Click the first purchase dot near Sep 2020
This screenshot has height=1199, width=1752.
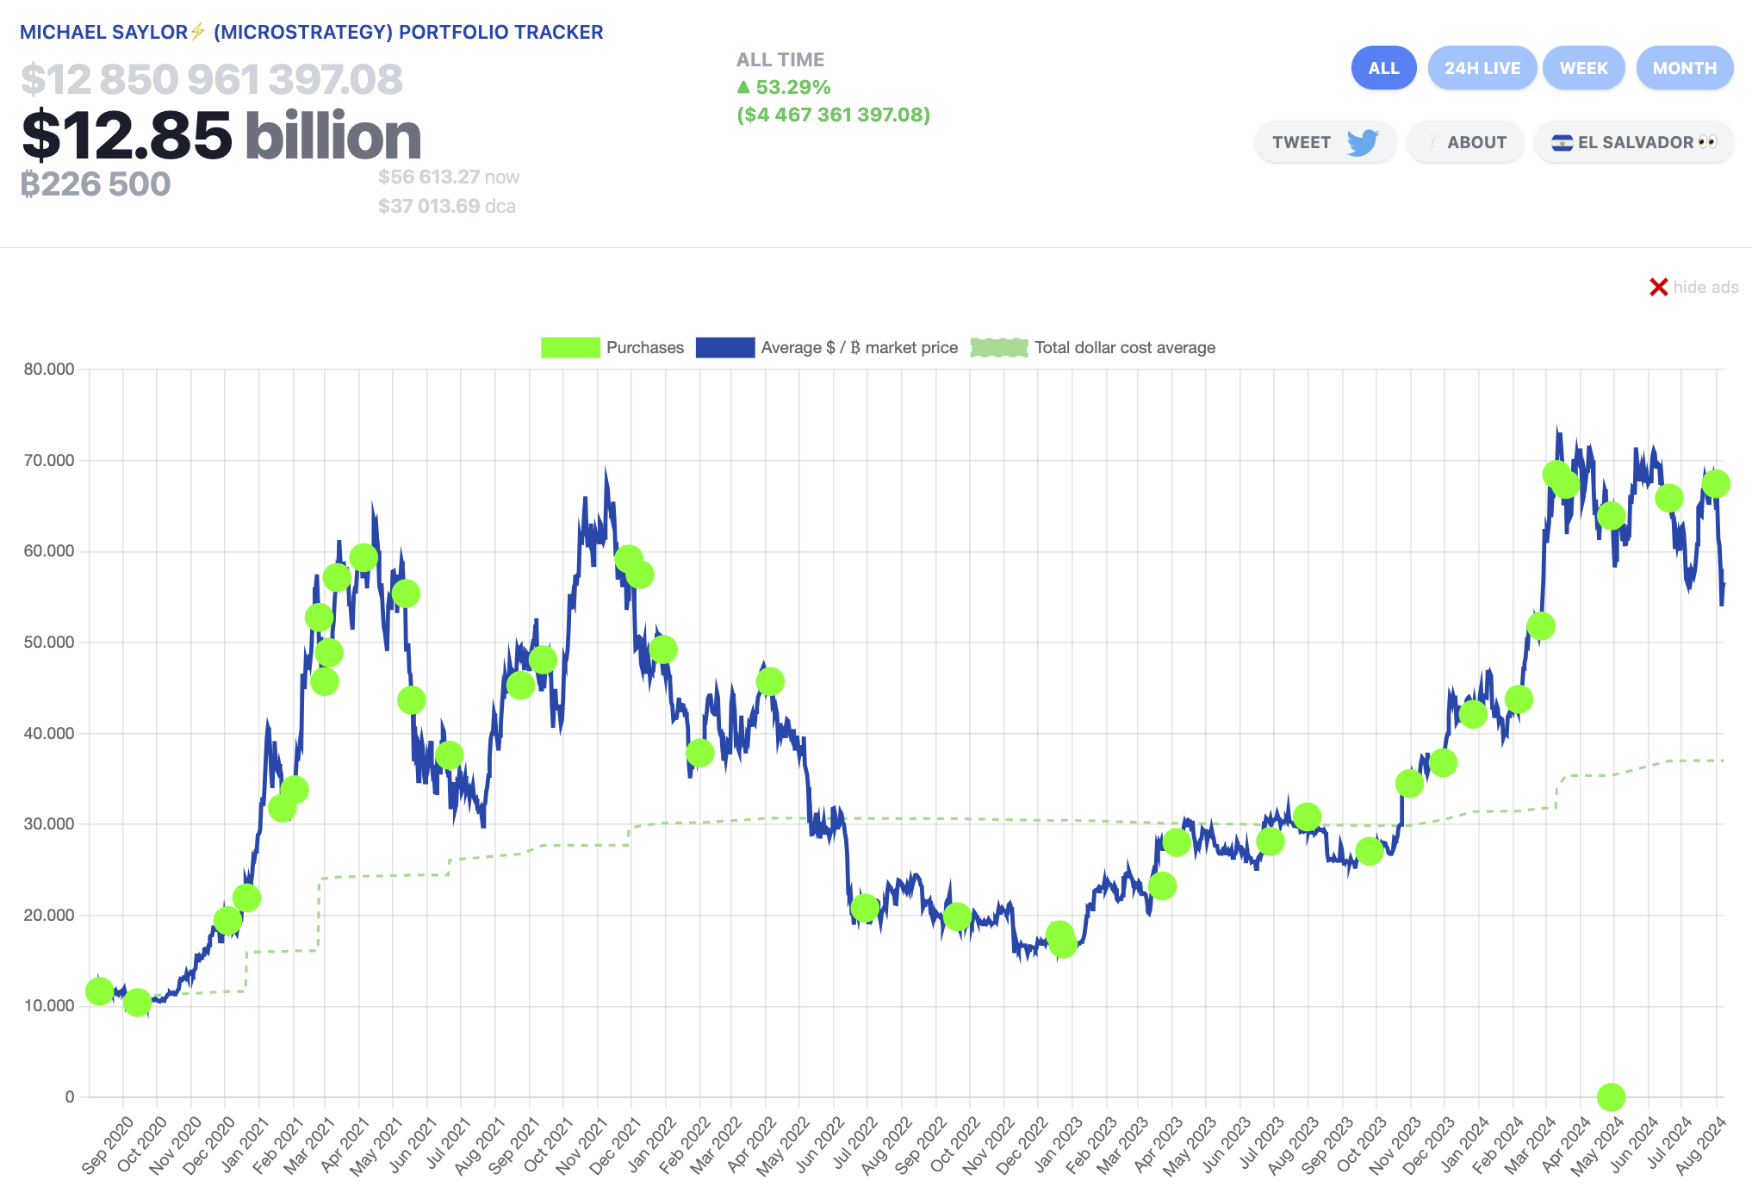100,991
